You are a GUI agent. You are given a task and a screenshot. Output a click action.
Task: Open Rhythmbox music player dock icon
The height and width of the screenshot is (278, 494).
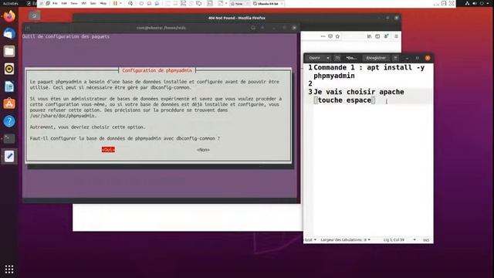[x=9, y=69]
